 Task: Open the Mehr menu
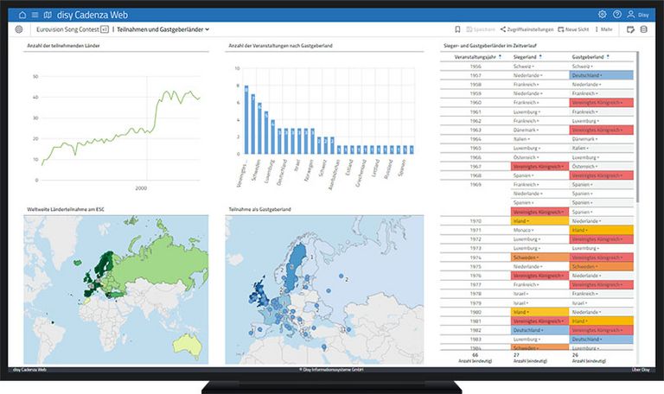pyautogui.click(x=604, y=29)
